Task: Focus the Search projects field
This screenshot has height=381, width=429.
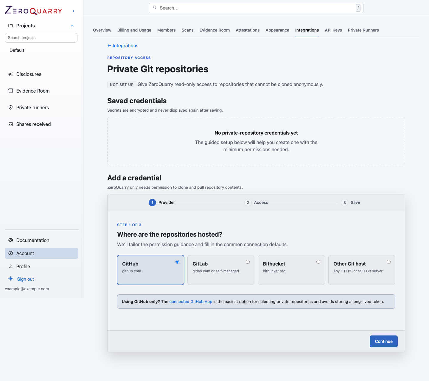Action: [41, 38]
